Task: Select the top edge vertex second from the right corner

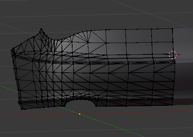Action: tap(151, 29)
